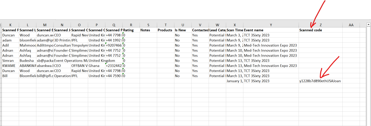
Task: Select column AA header
Action: [x=351, y=25]
